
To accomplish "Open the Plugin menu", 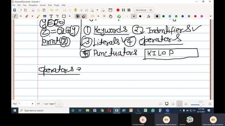I will [x=57, y=5].
